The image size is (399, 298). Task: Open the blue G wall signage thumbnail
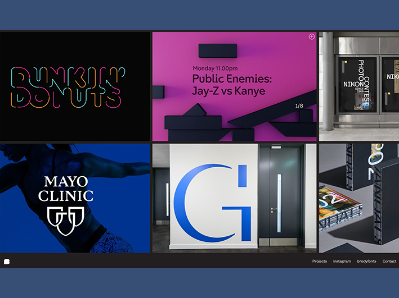click(x=234, y=198)
